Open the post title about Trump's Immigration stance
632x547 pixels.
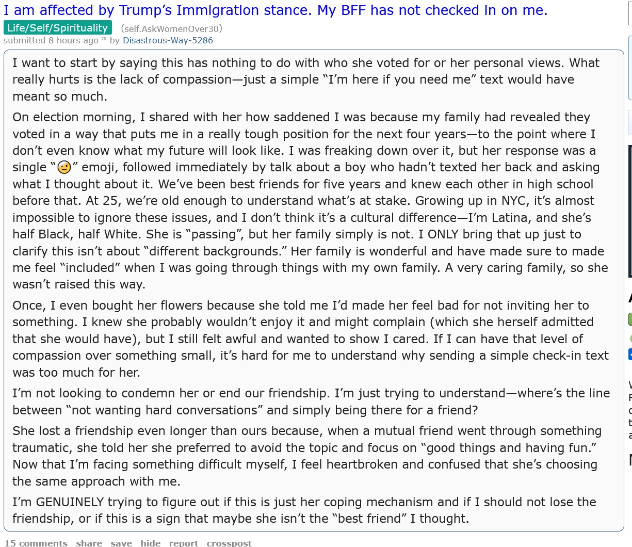[x=275, y=10]
